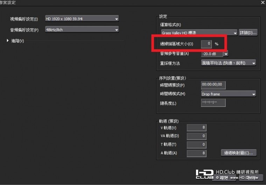266x185 pixels.
Task: Click the 總長度(L) field
Action: coord(213,103)
